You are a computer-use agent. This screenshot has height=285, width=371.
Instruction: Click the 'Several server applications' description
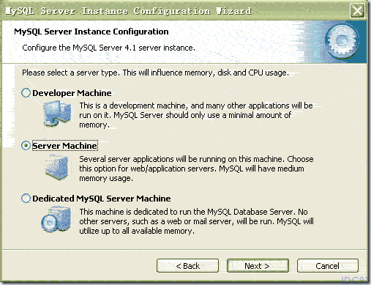click(196, 169)
